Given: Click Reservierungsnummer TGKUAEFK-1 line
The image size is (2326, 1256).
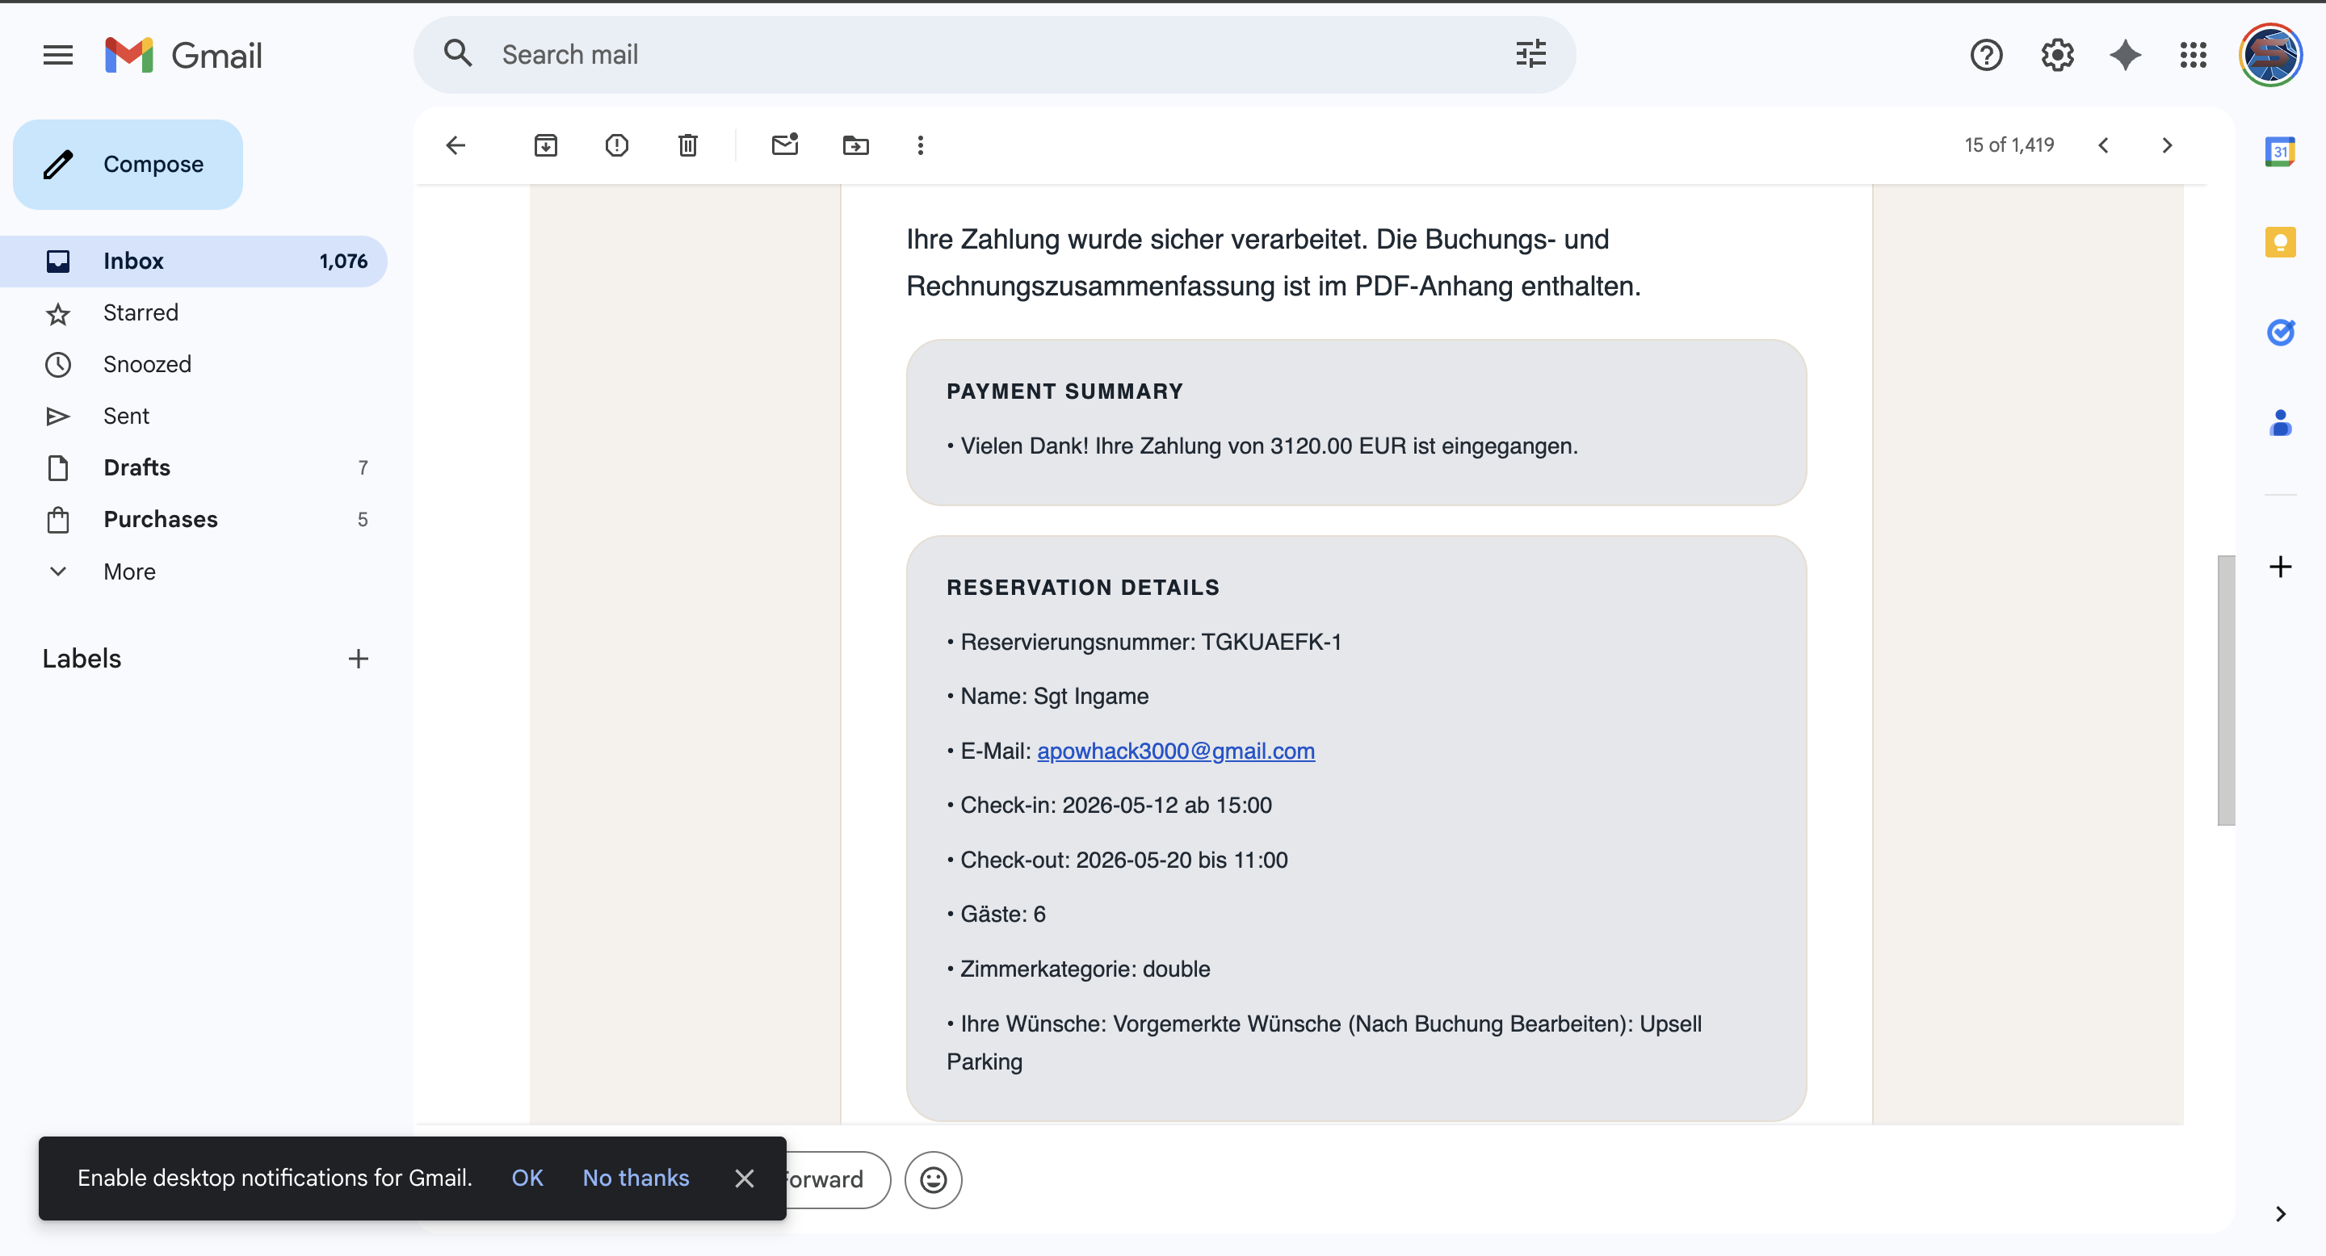Looking at the screenshot, I should pos(1144,643).
